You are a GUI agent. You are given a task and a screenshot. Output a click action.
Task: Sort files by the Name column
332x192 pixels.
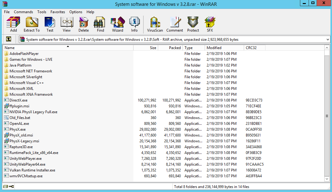[68, 48]
